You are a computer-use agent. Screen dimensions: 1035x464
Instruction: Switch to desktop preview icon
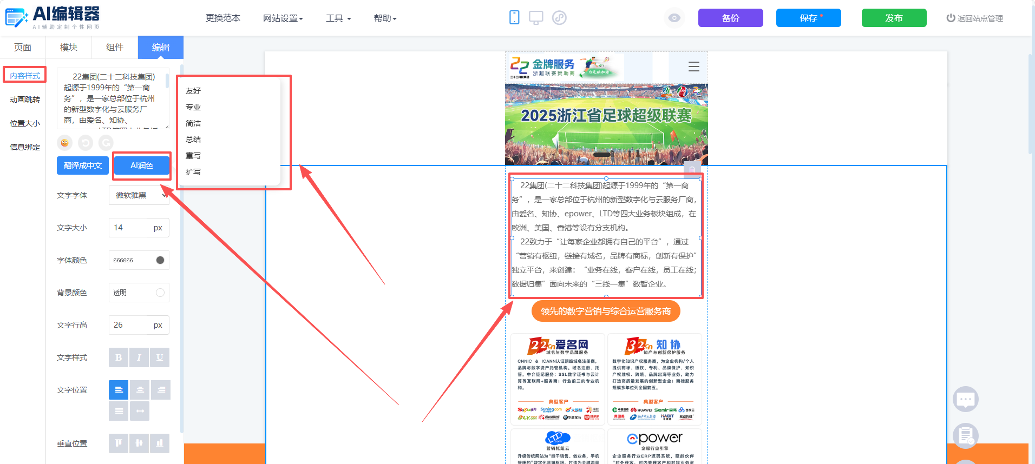536,18
